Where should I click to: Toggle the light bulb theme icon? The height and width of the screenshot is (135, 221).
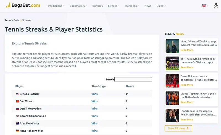(216, 6)
